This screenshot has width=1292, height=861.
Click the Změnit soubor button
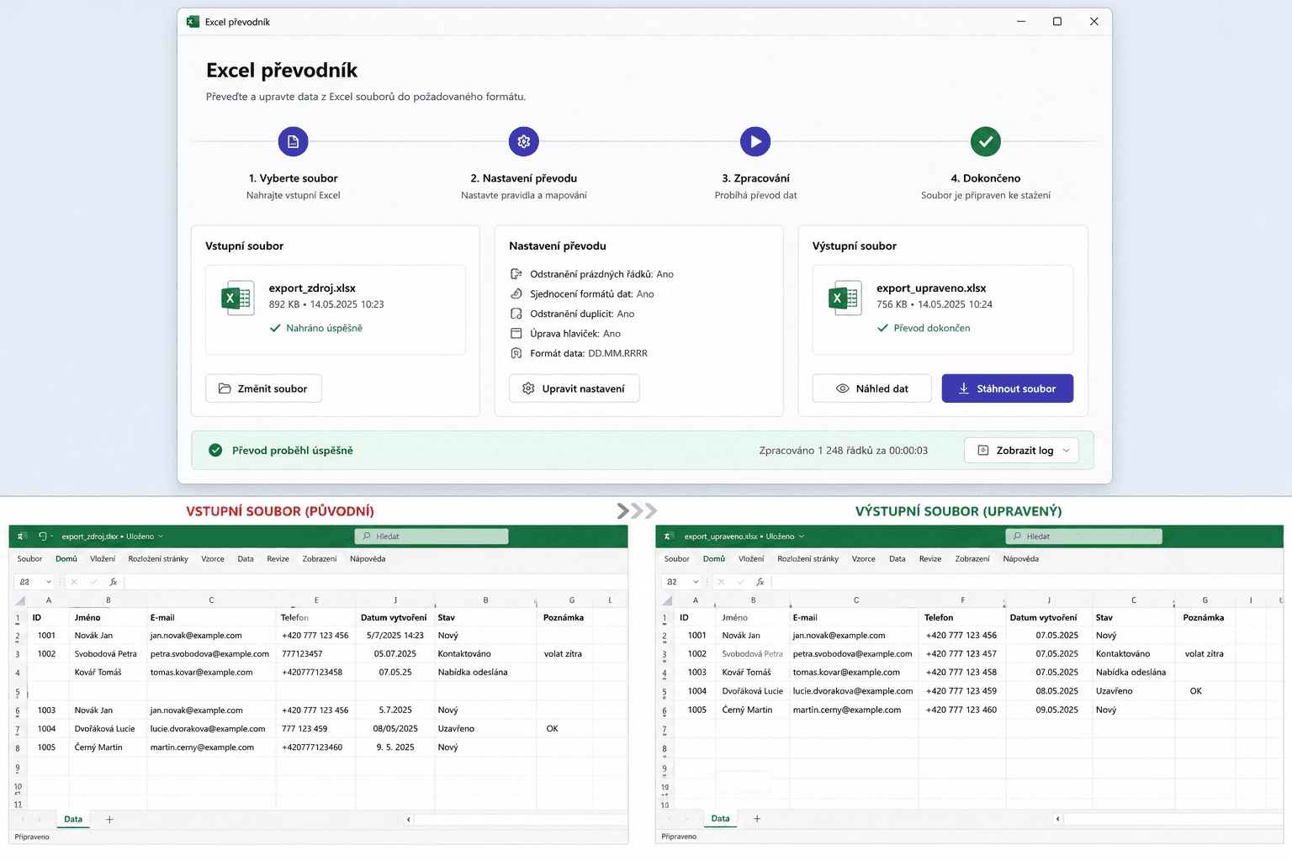coord(263,388)
